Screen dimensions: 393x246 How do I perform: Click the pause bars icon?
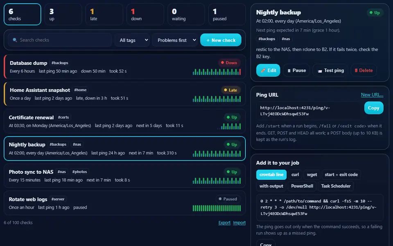pos(289,71)
